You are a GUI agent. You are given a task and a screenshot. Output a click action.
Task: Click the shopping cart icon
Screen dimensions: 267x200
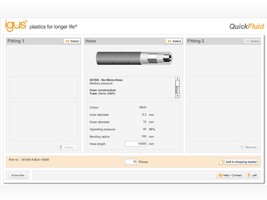tap(223, 162)
